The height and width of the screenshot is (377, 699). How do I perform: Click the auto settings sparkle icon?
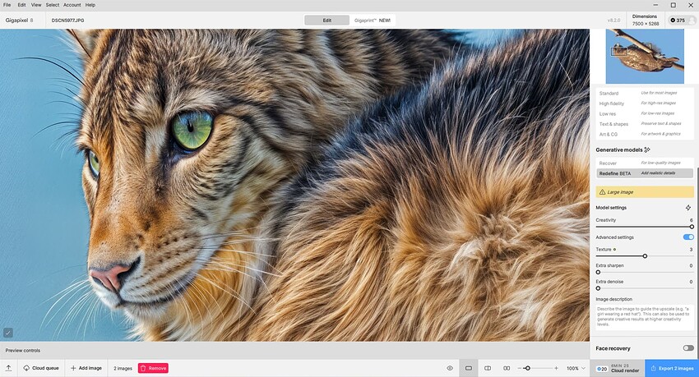point(688,208)
